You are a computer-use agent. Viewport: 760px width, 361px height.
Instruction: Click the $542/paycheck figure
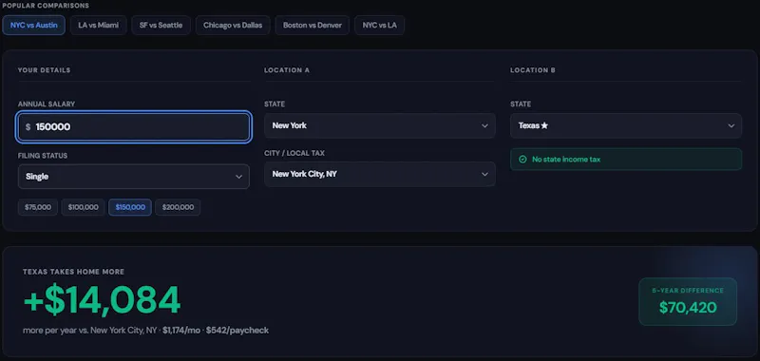(x=237, y=331)
